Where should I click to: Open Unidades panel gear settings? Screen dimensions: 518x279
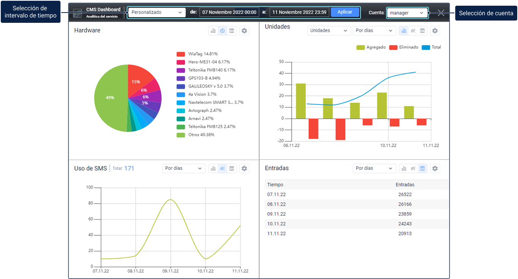click(435, 31)
